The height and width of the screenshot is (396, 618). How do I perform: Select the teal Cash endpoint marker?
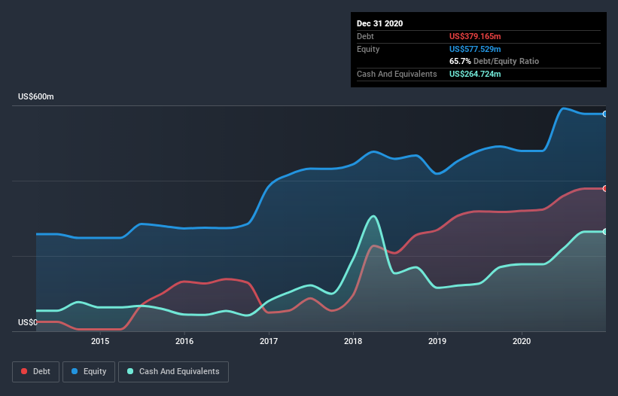tap(605, 232)
